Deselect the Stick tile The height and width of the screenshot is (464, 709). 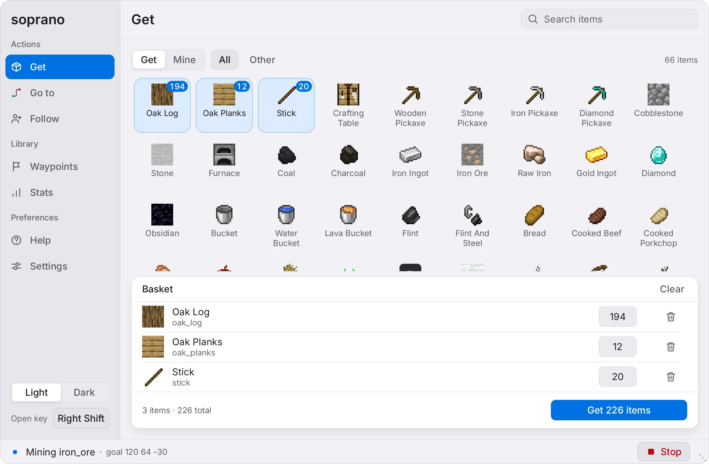coord(286,105)
